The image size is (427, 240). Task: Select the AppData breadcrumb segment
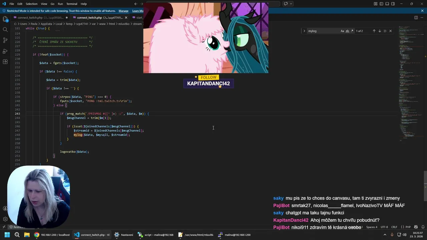[46, 24]
